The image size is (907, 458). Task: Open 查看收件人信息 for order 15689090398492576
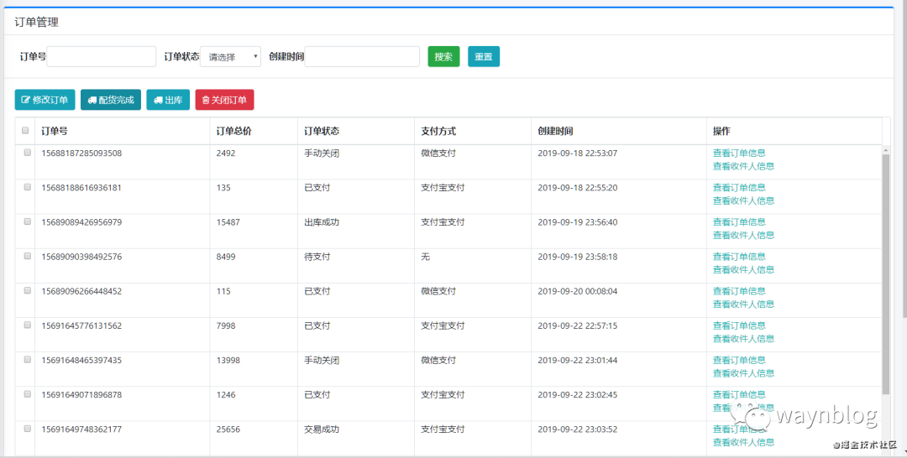coord(743,270)
